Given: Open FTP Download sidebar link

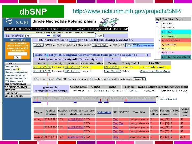Looking at the screenshot, I should click(x=14, y=81).
